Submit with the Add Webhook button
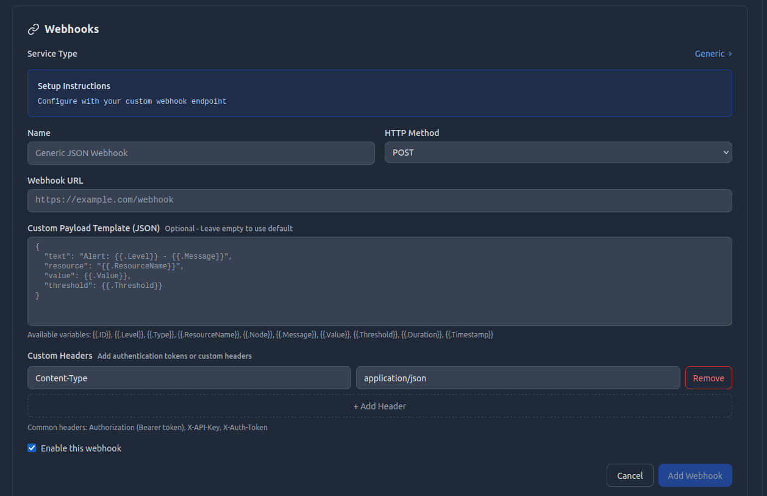 coord(694,476)
